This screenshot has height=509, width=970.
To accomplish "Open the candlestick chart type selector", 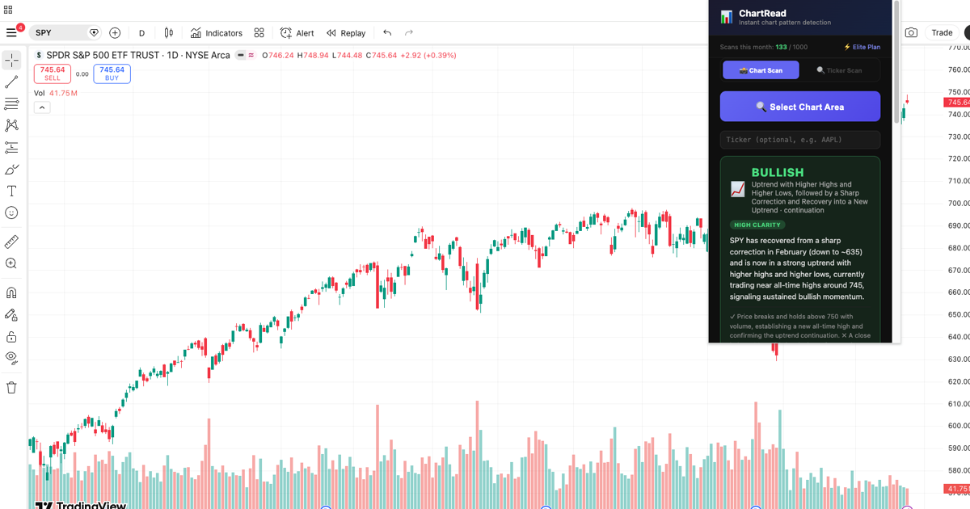I will click(168, 33).
